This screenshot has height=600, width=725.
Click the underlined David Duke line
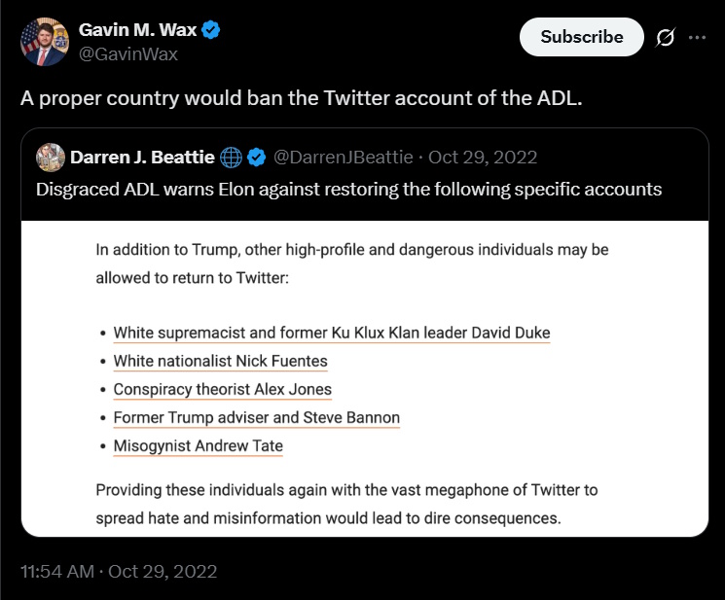[x=331, y=333]
